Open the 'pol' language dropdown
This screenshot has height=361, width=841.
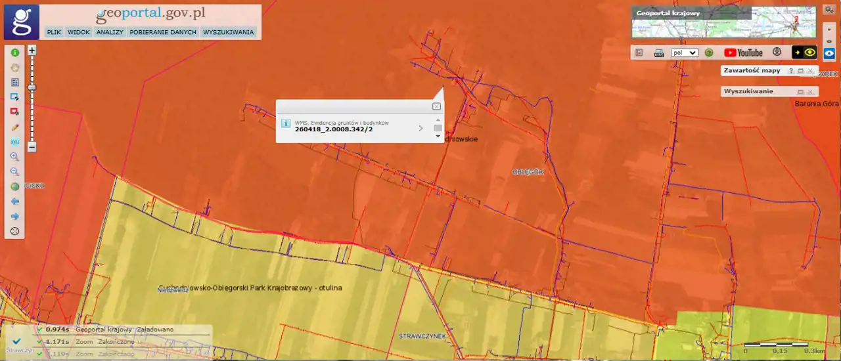tap(685, 53)
